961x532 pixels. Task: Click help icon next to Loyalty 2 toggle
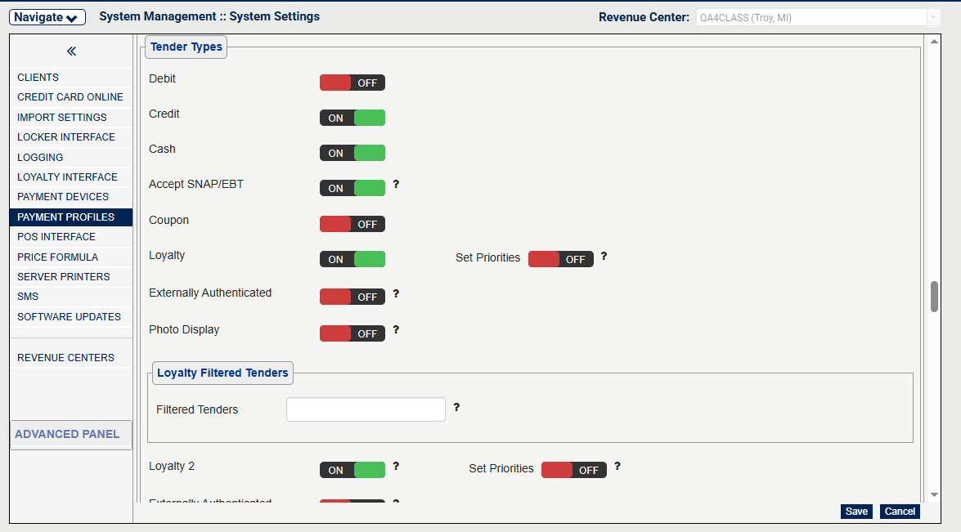click(x=396, y=467)
